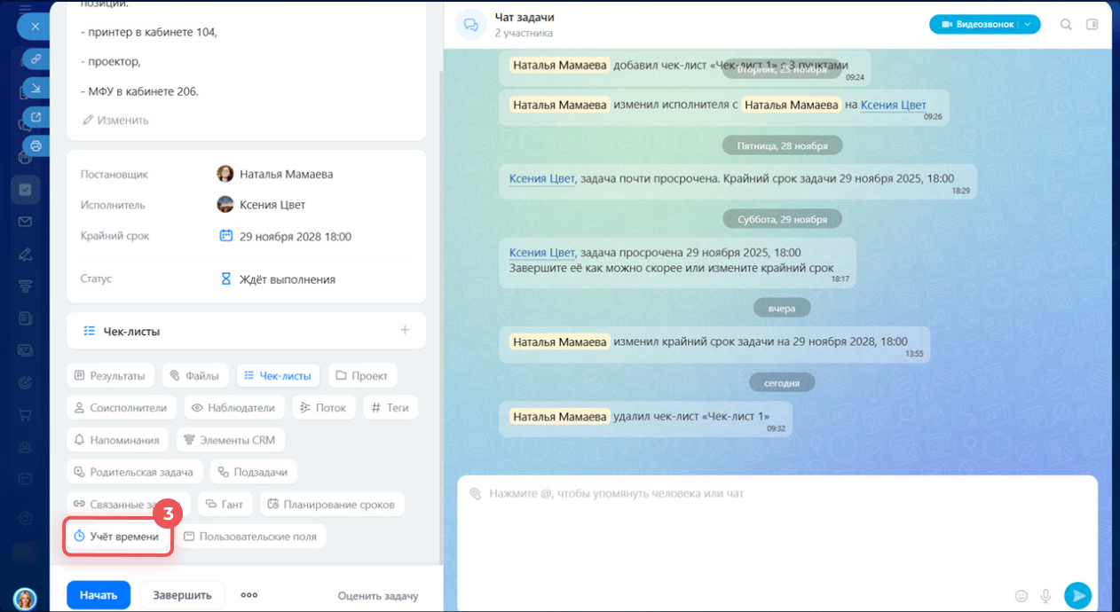
Task: Toggle the chat sidebar panel icon
Action: tap(1092, 25)
